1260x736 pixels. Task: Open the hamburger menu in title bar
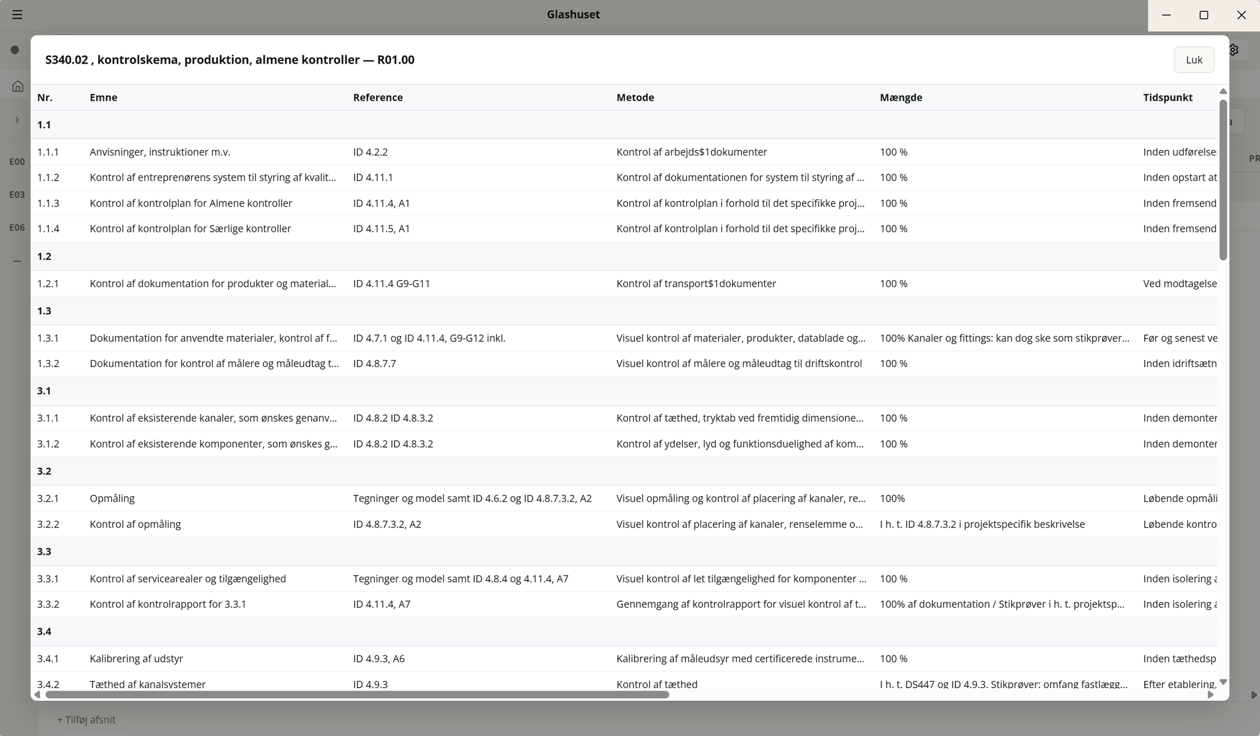(18, 14)
